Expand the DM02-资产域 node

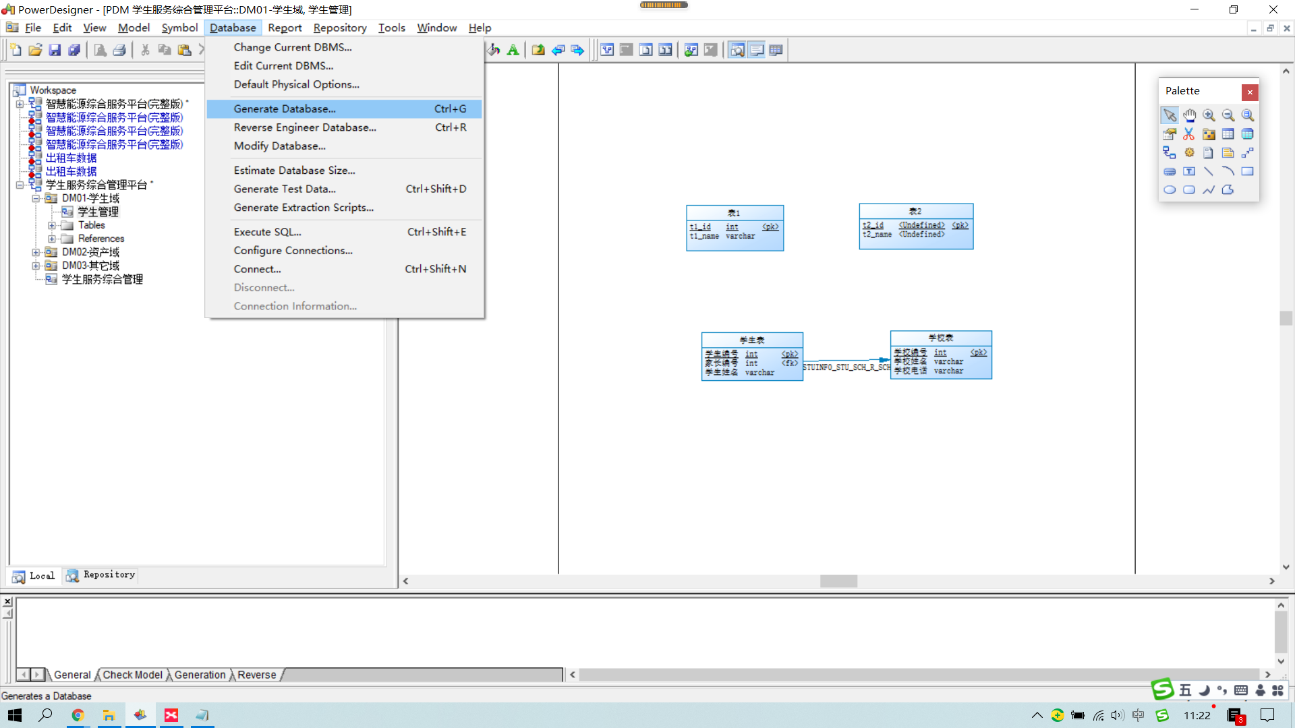[36, 252]
